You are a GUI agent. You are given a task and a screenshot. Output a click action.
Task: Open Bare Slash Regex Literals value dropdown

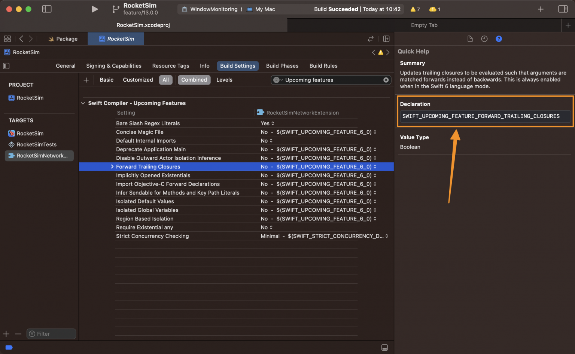pos(268,123)
